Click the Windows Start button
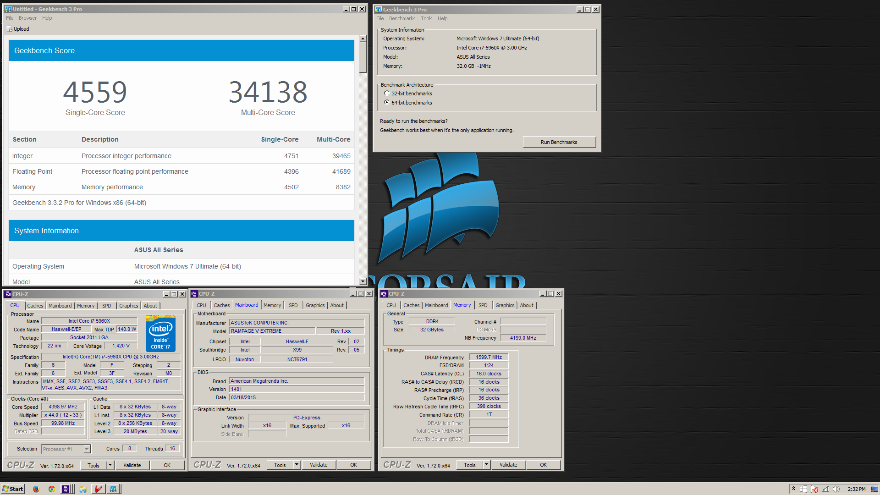Screen dimensions: 880x495 [x=13, y=489]
